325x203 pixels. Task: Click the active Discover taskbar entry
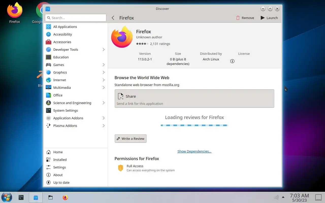36,197
